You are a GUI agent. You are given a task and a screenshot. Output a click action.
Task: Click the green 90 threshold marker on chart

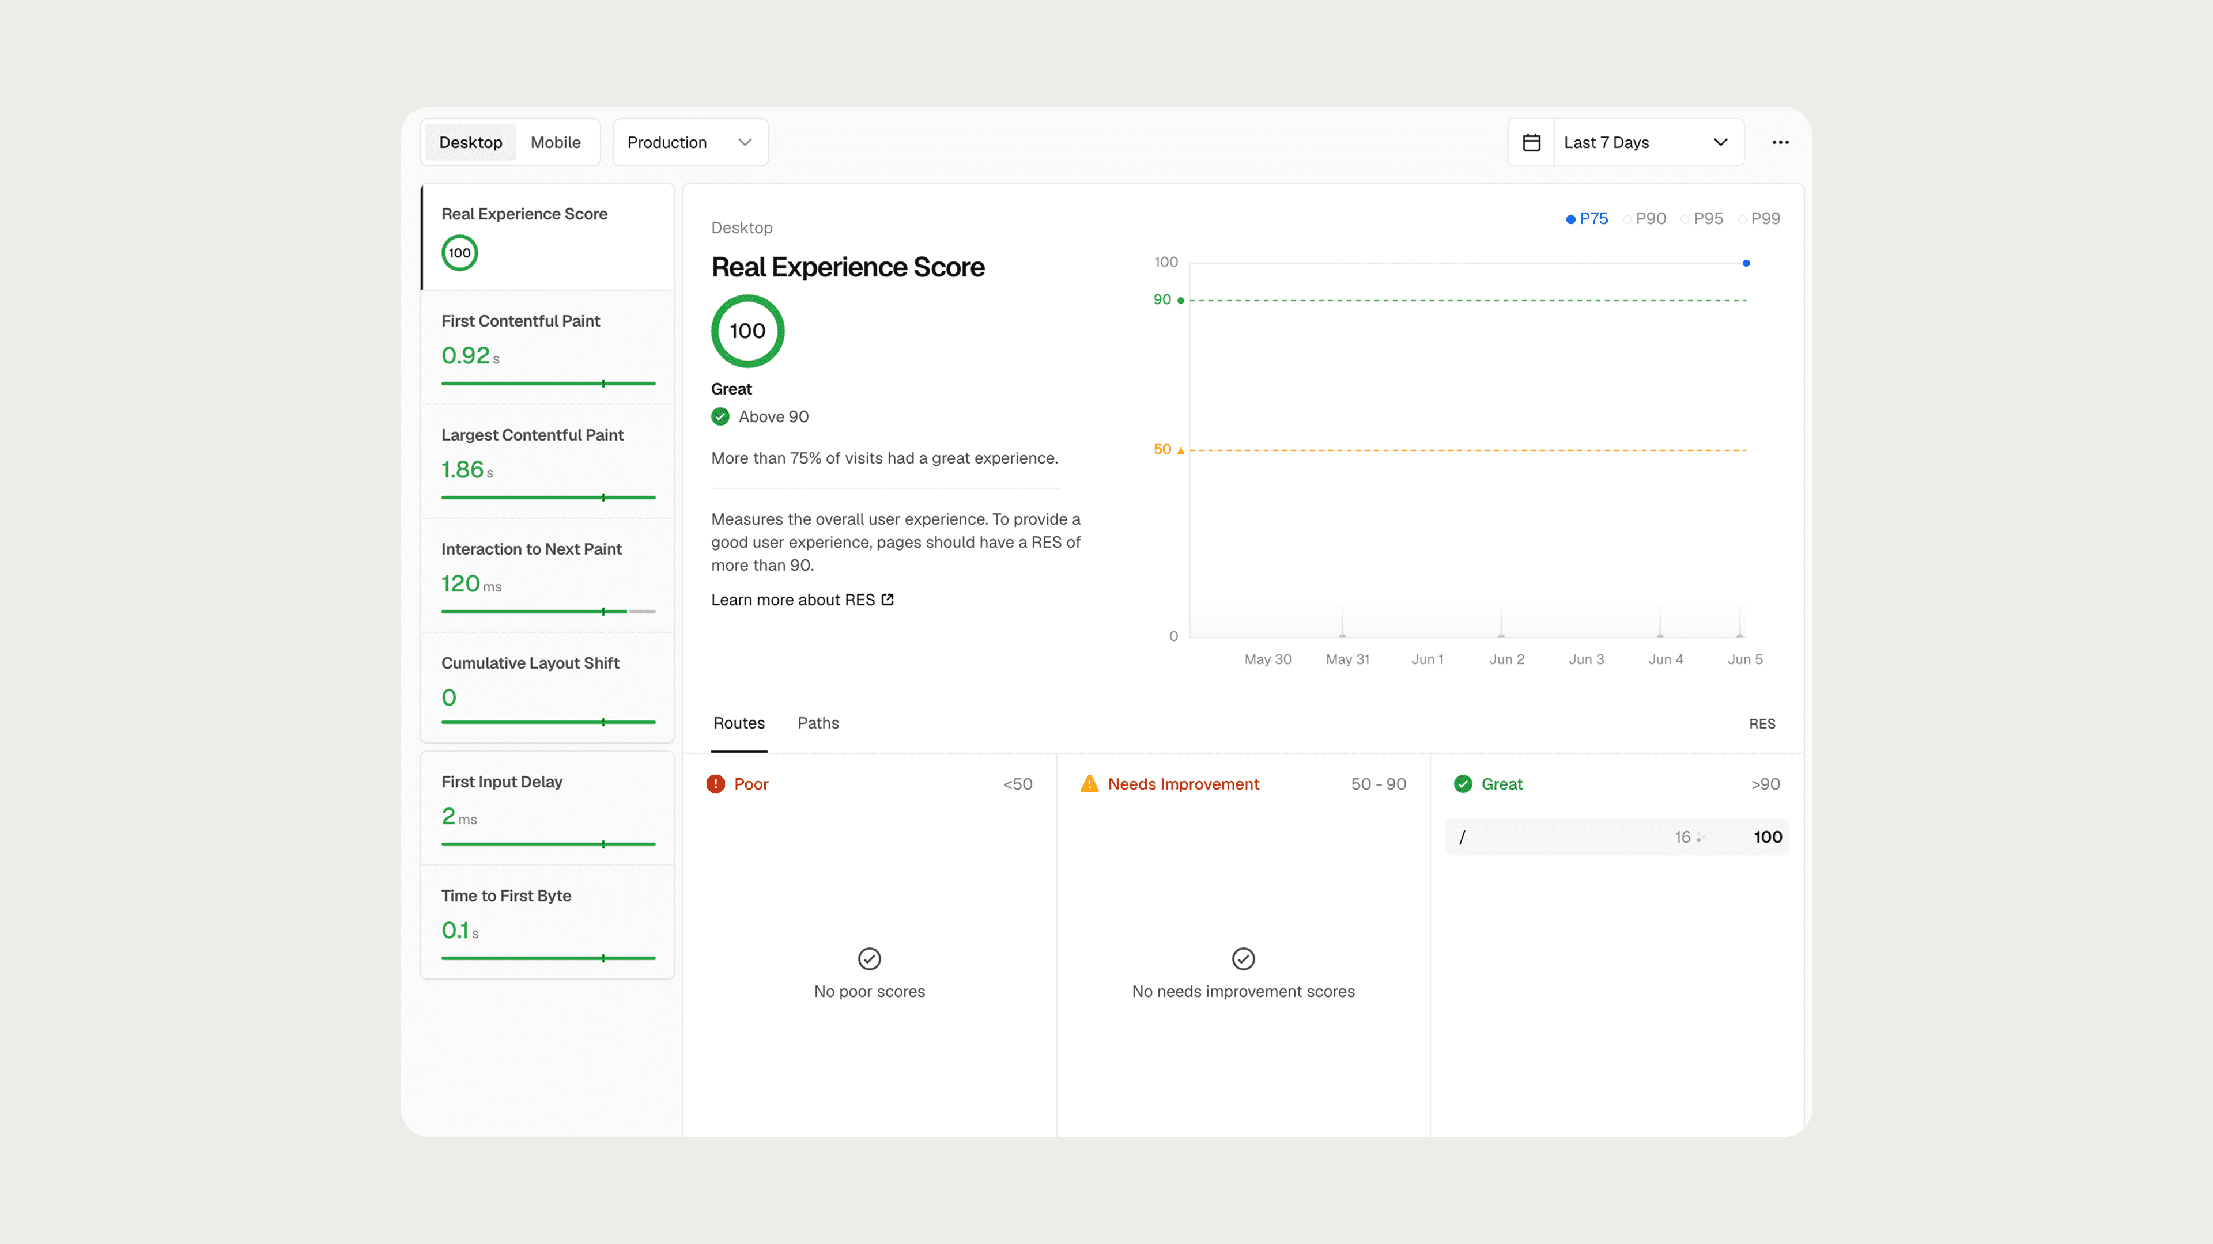[x=1180, y=301]
